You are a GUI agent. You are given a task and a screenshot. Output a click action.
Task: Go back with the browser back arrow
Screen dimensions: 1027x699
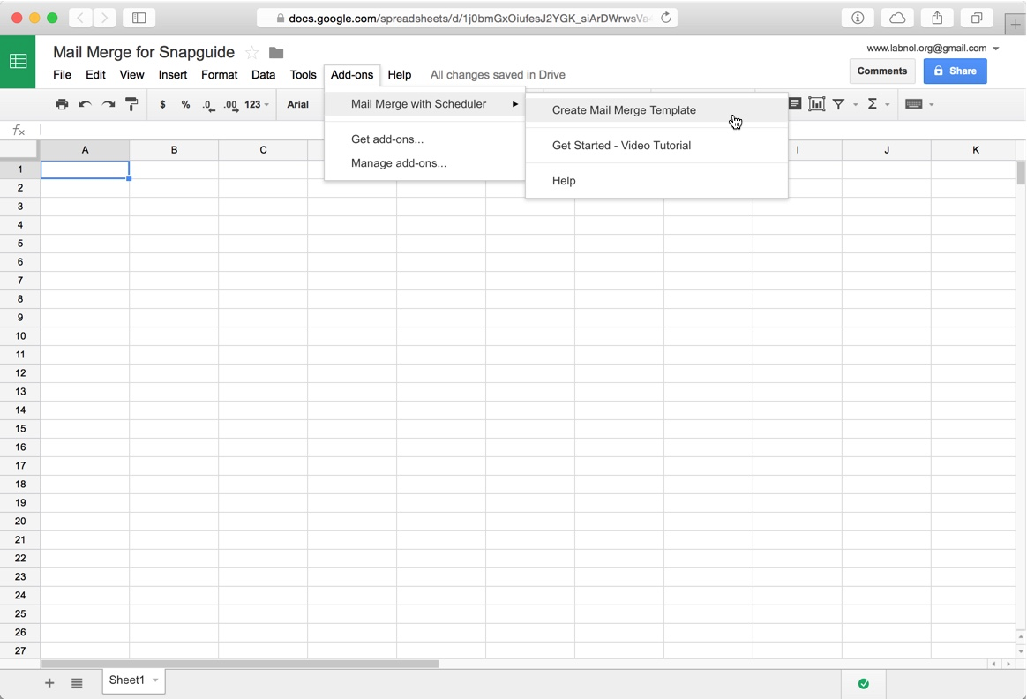pos(80,18)
